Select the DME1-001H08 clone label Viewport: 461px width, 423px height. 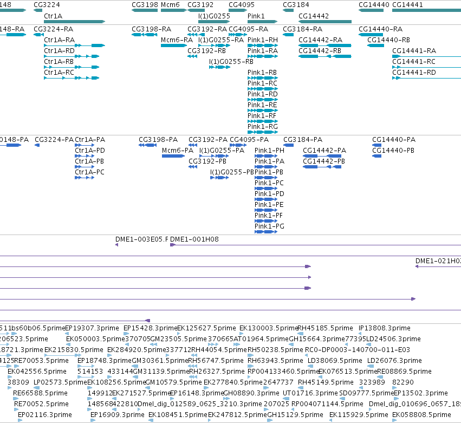point(194,239)
